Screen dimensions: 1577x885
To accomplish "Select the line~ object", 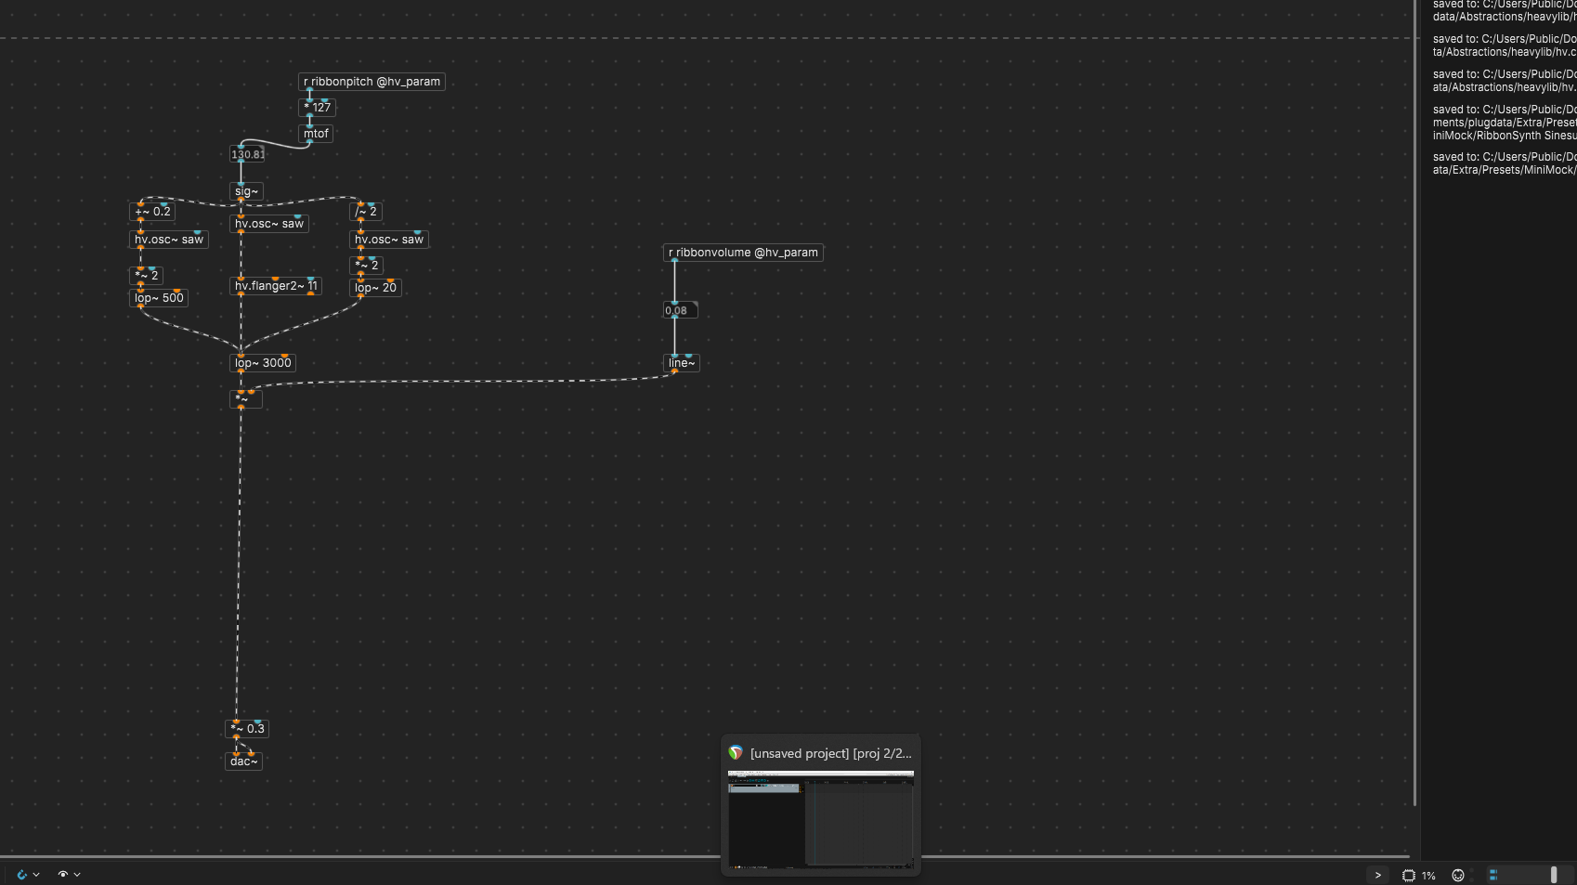I will (681, 363).
